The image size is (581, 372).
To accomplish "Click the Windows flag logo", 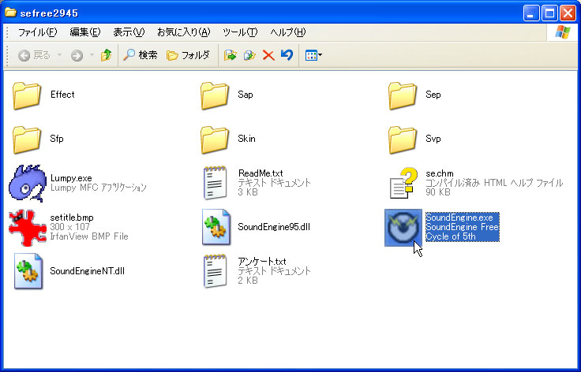I will [563, 32].
